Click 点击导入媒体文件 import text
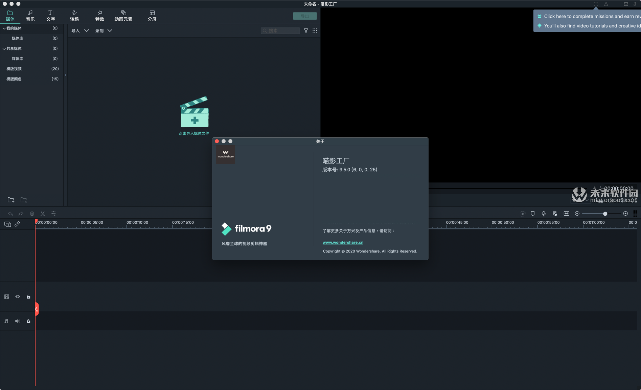Image resolution: width=641 pixels, height=390 pixels. (x=194, y=133)
